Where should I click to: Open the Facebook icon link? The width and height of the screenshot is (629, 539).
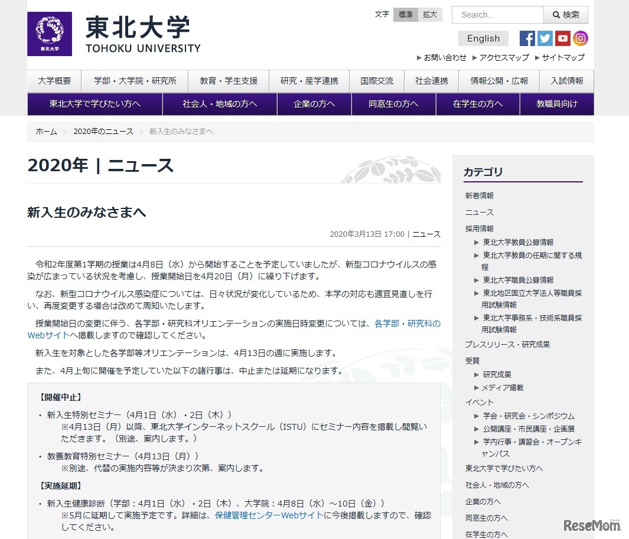[x=527, y=38]
